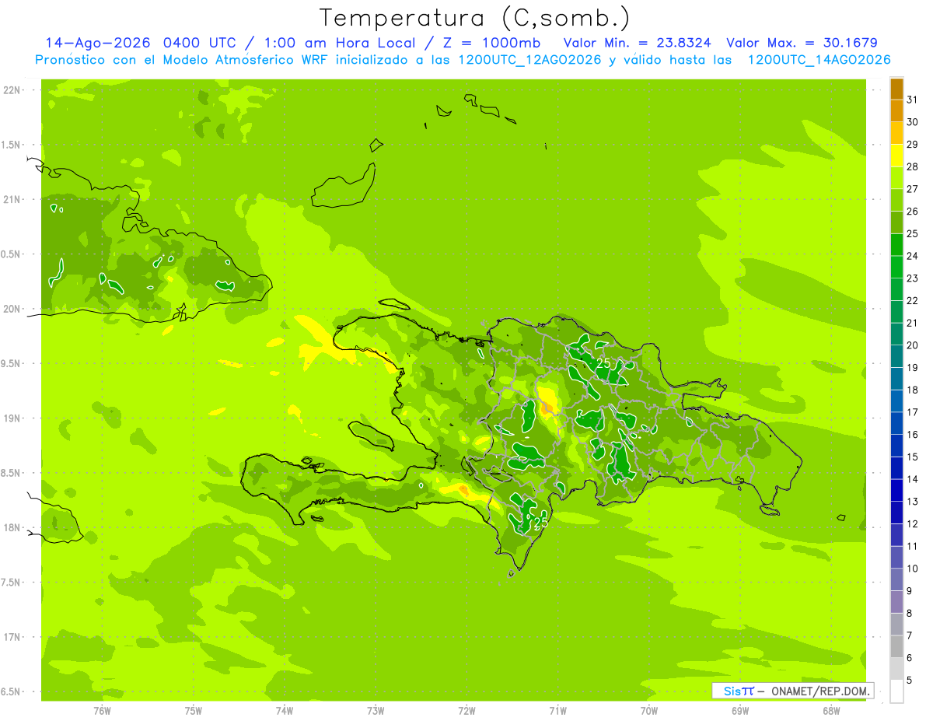The height and width of the screenshot is (721, 933).
Task: Click the title 'Temperatura (C,somb.)'
Action: tap(475, 18)
